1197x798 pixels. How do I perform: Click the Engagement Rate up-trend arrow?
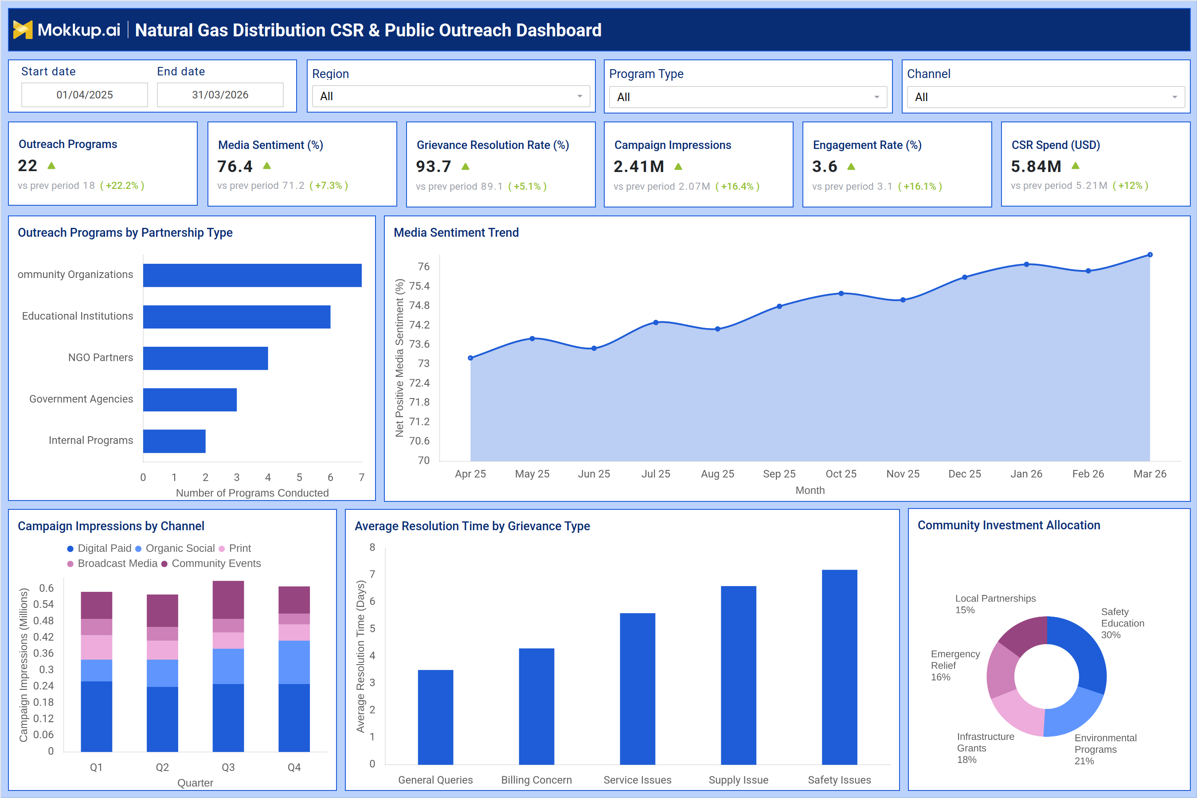tap(852, 166)
